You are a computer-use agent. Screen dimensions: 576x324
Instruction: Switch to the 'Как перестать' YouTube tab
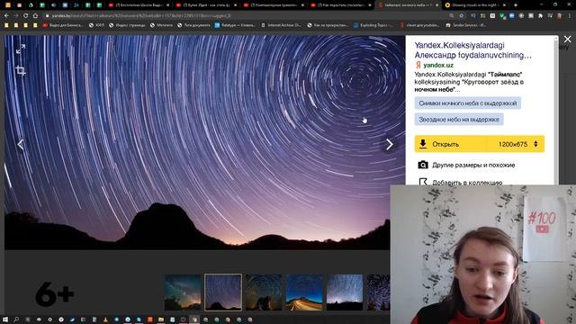[340, 5]
